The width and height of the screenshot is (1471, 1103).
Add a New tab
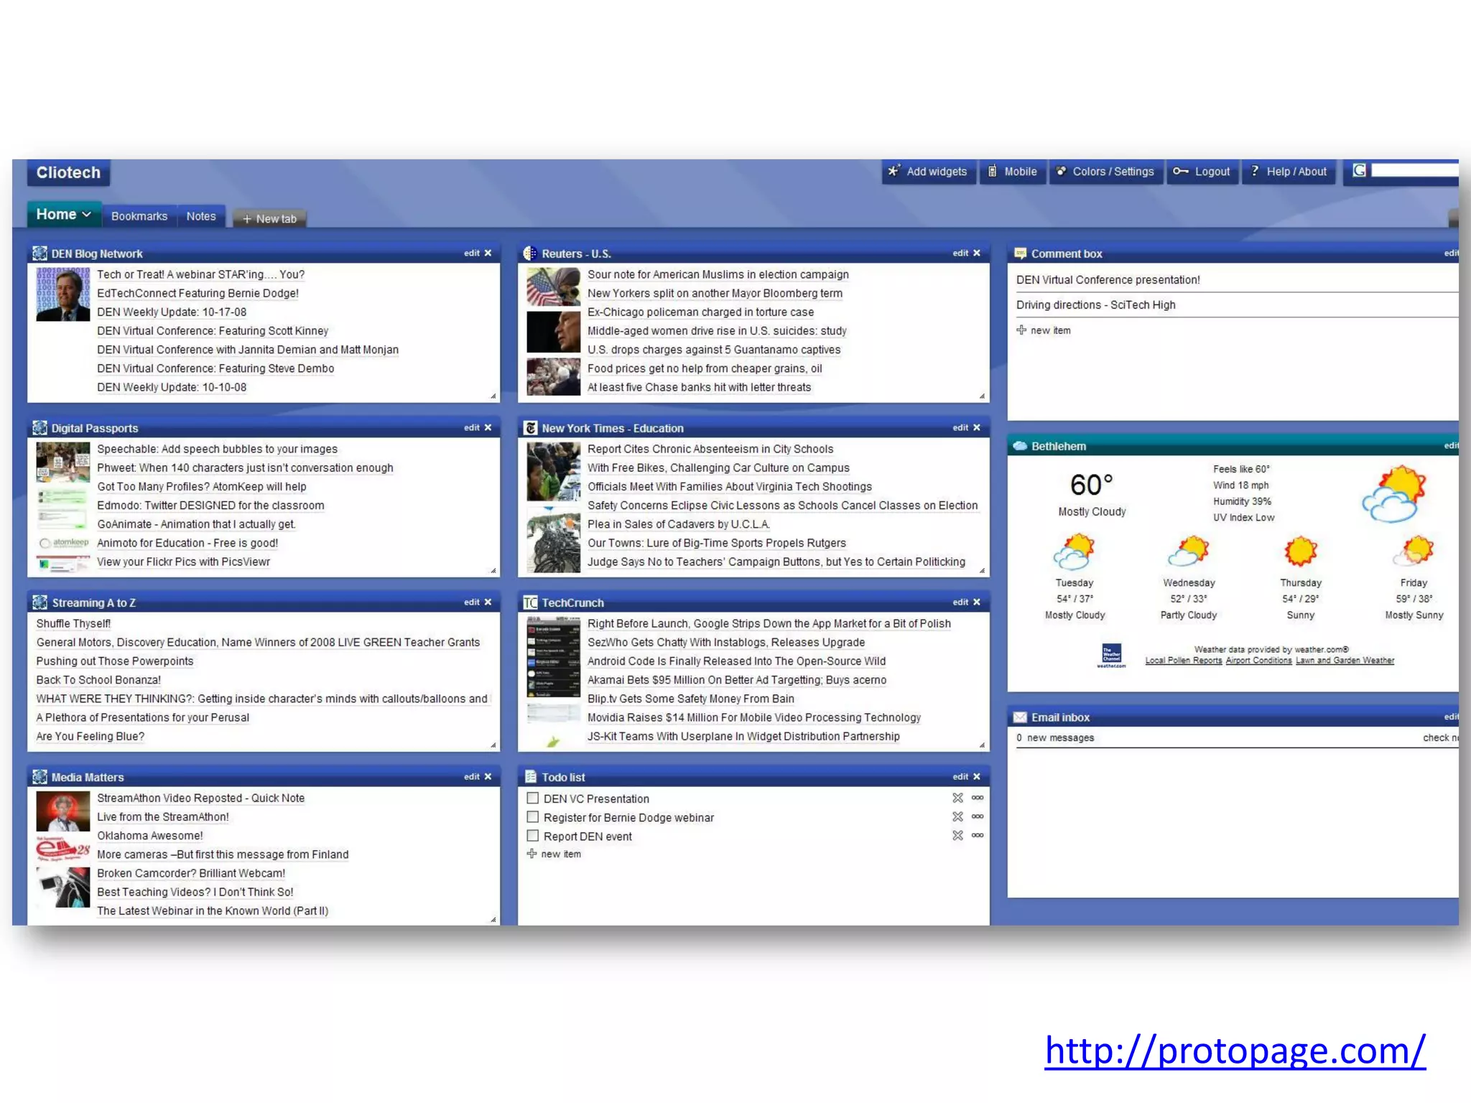pyautogui.click(x=269, y=218)
